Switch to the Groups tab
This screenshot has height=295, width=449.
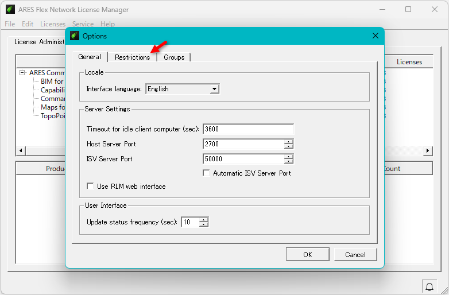[174, 57]
